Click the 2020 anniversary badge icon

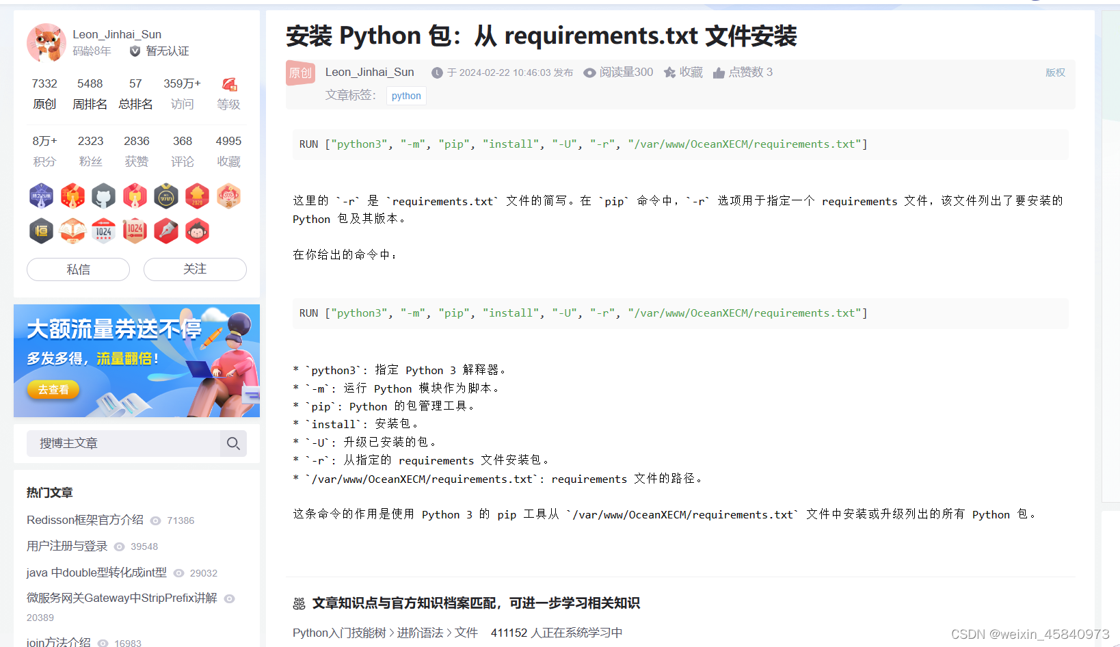197,196
